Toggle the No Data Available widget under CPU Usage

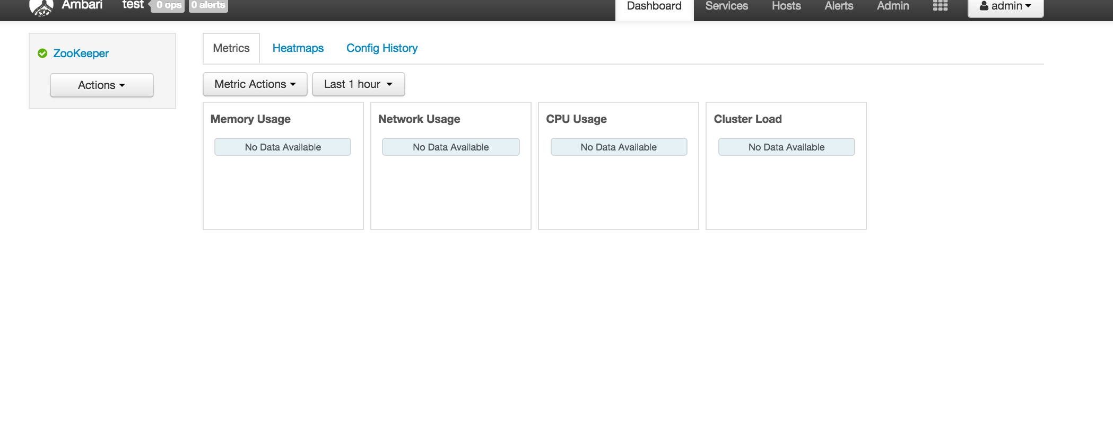point(619,147)
